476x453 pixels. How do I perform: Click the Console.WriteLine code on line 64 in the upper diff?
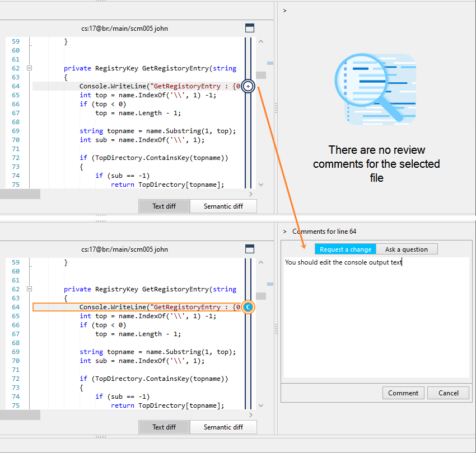pos(160,86)
